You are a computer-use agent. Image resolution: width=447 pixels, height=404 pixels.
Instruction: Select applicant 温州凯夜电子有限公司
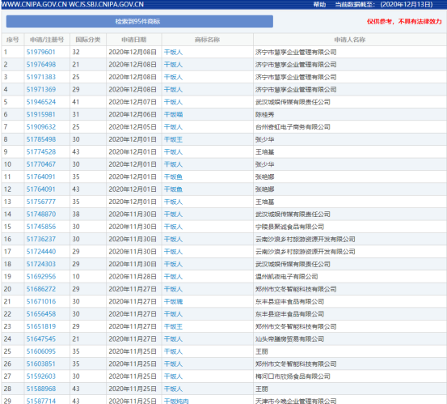(x=286, y=277)
